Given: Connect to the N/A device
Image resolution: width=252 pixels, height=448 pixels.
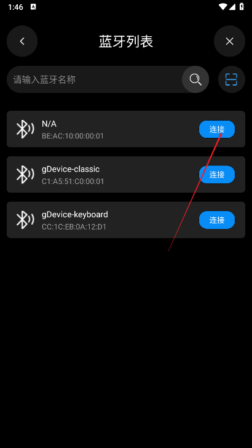Looking at the screenshot, I should [217, 129].
